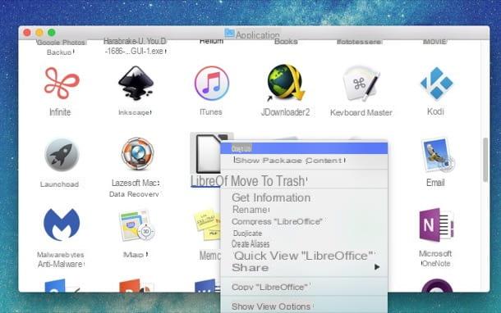Click the Memo sticky notes icon
The width and height of the screenshot is (501, 313).
(208, 225)
